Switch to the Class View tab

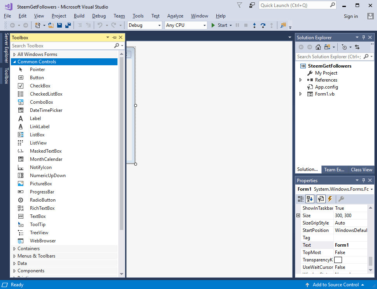(361, 170)
